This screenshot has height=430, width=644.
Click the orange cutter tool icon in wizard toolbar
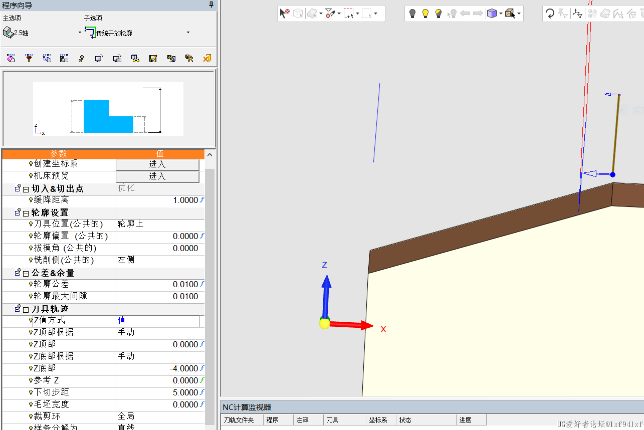point(29,59)
